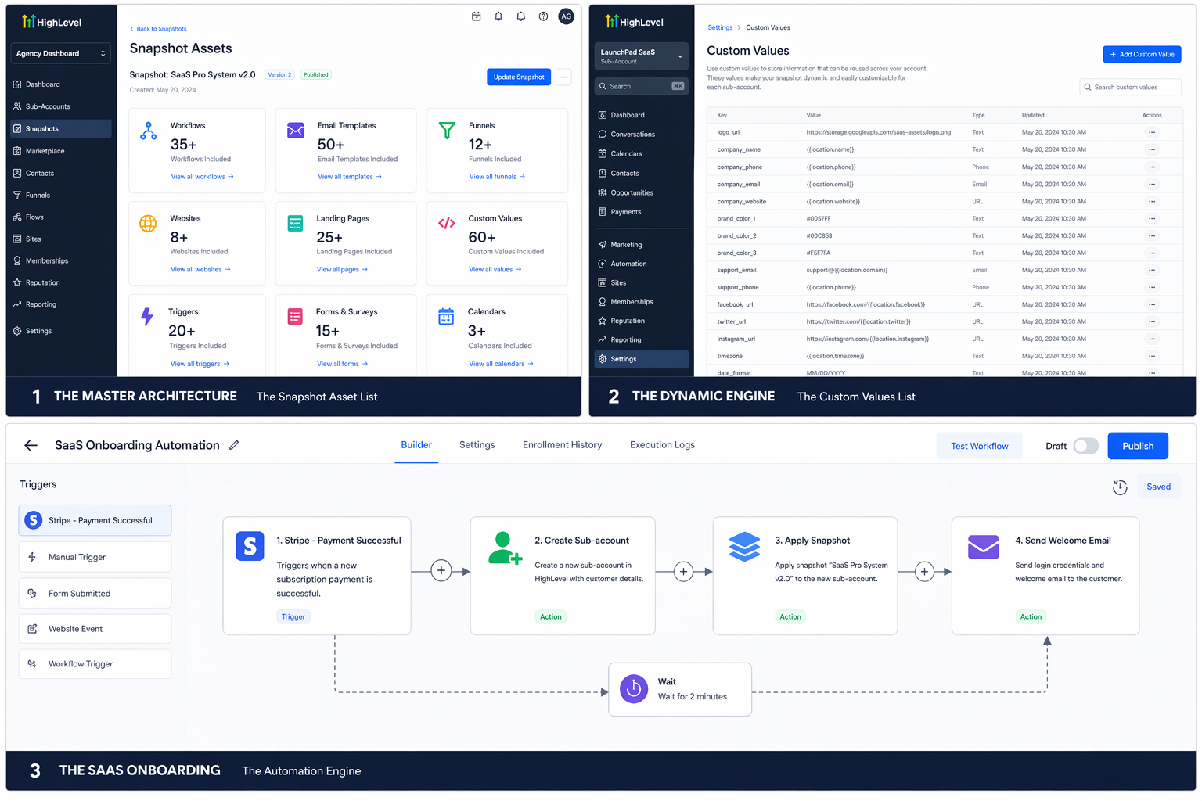Click Create Sub-account person-plus icon
Screen dimensions: 1202x801
click(x=505, y=548)
